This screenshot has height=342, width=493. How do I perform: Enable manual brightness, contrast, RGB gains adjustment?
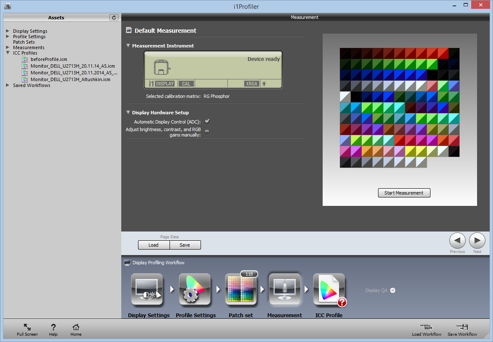(x=207, y=132)
